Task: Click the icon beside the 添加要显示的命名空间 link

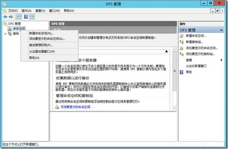Action: (x=57, y=107)
